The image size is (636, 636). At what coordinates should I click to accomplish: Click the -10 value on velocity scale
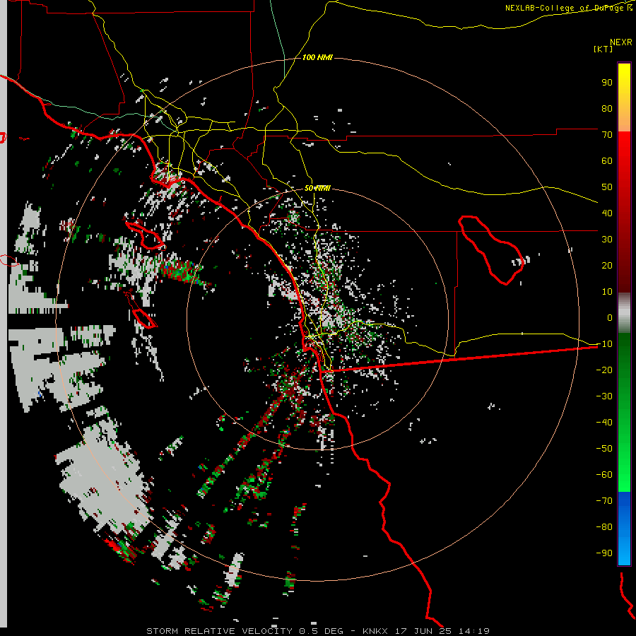pos(604,344)
